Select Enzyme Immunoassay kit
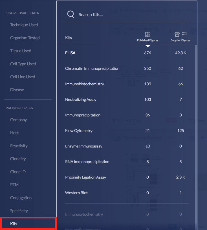207x230 pixels. pos(127,146)
